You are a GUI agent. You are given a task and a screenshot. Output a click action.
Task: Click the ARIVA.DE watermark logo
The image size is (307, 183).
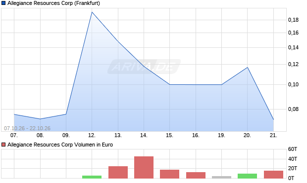pos(144,67)
